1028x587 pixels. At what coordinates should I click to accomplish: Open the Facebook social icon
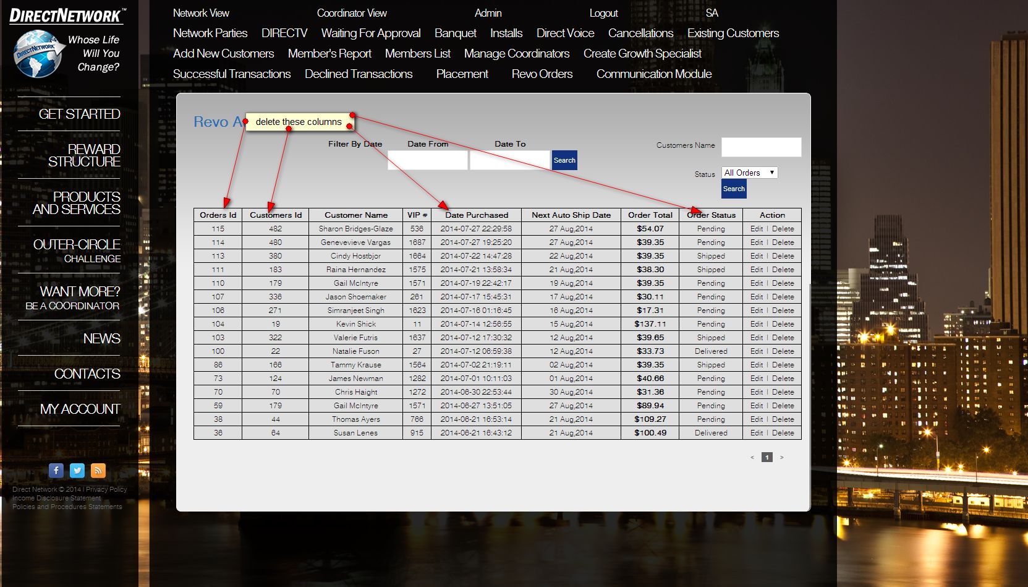click(56, 471)
